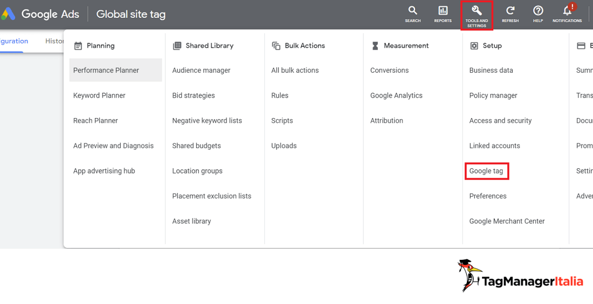Click the Measurement hourglass icon
Viewport: 593px width, 304px height.
375,46
